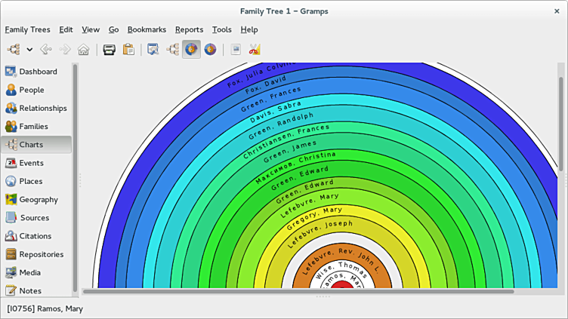Open the Bookmarks menu

tap(147, 29)
